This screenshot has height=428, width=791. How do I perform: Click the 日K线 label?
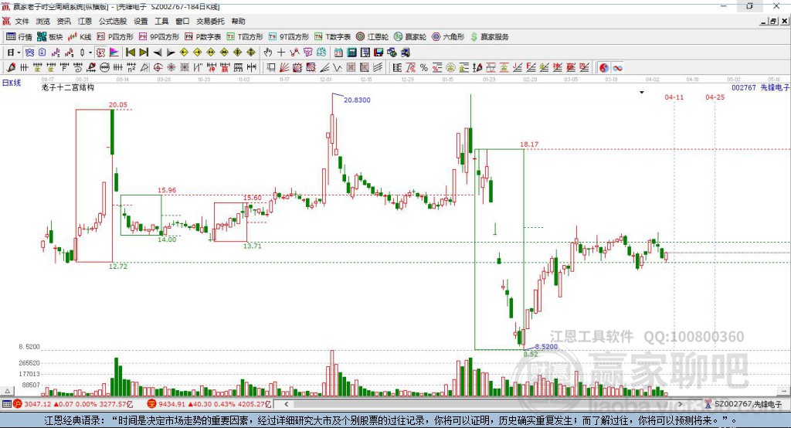12,83
